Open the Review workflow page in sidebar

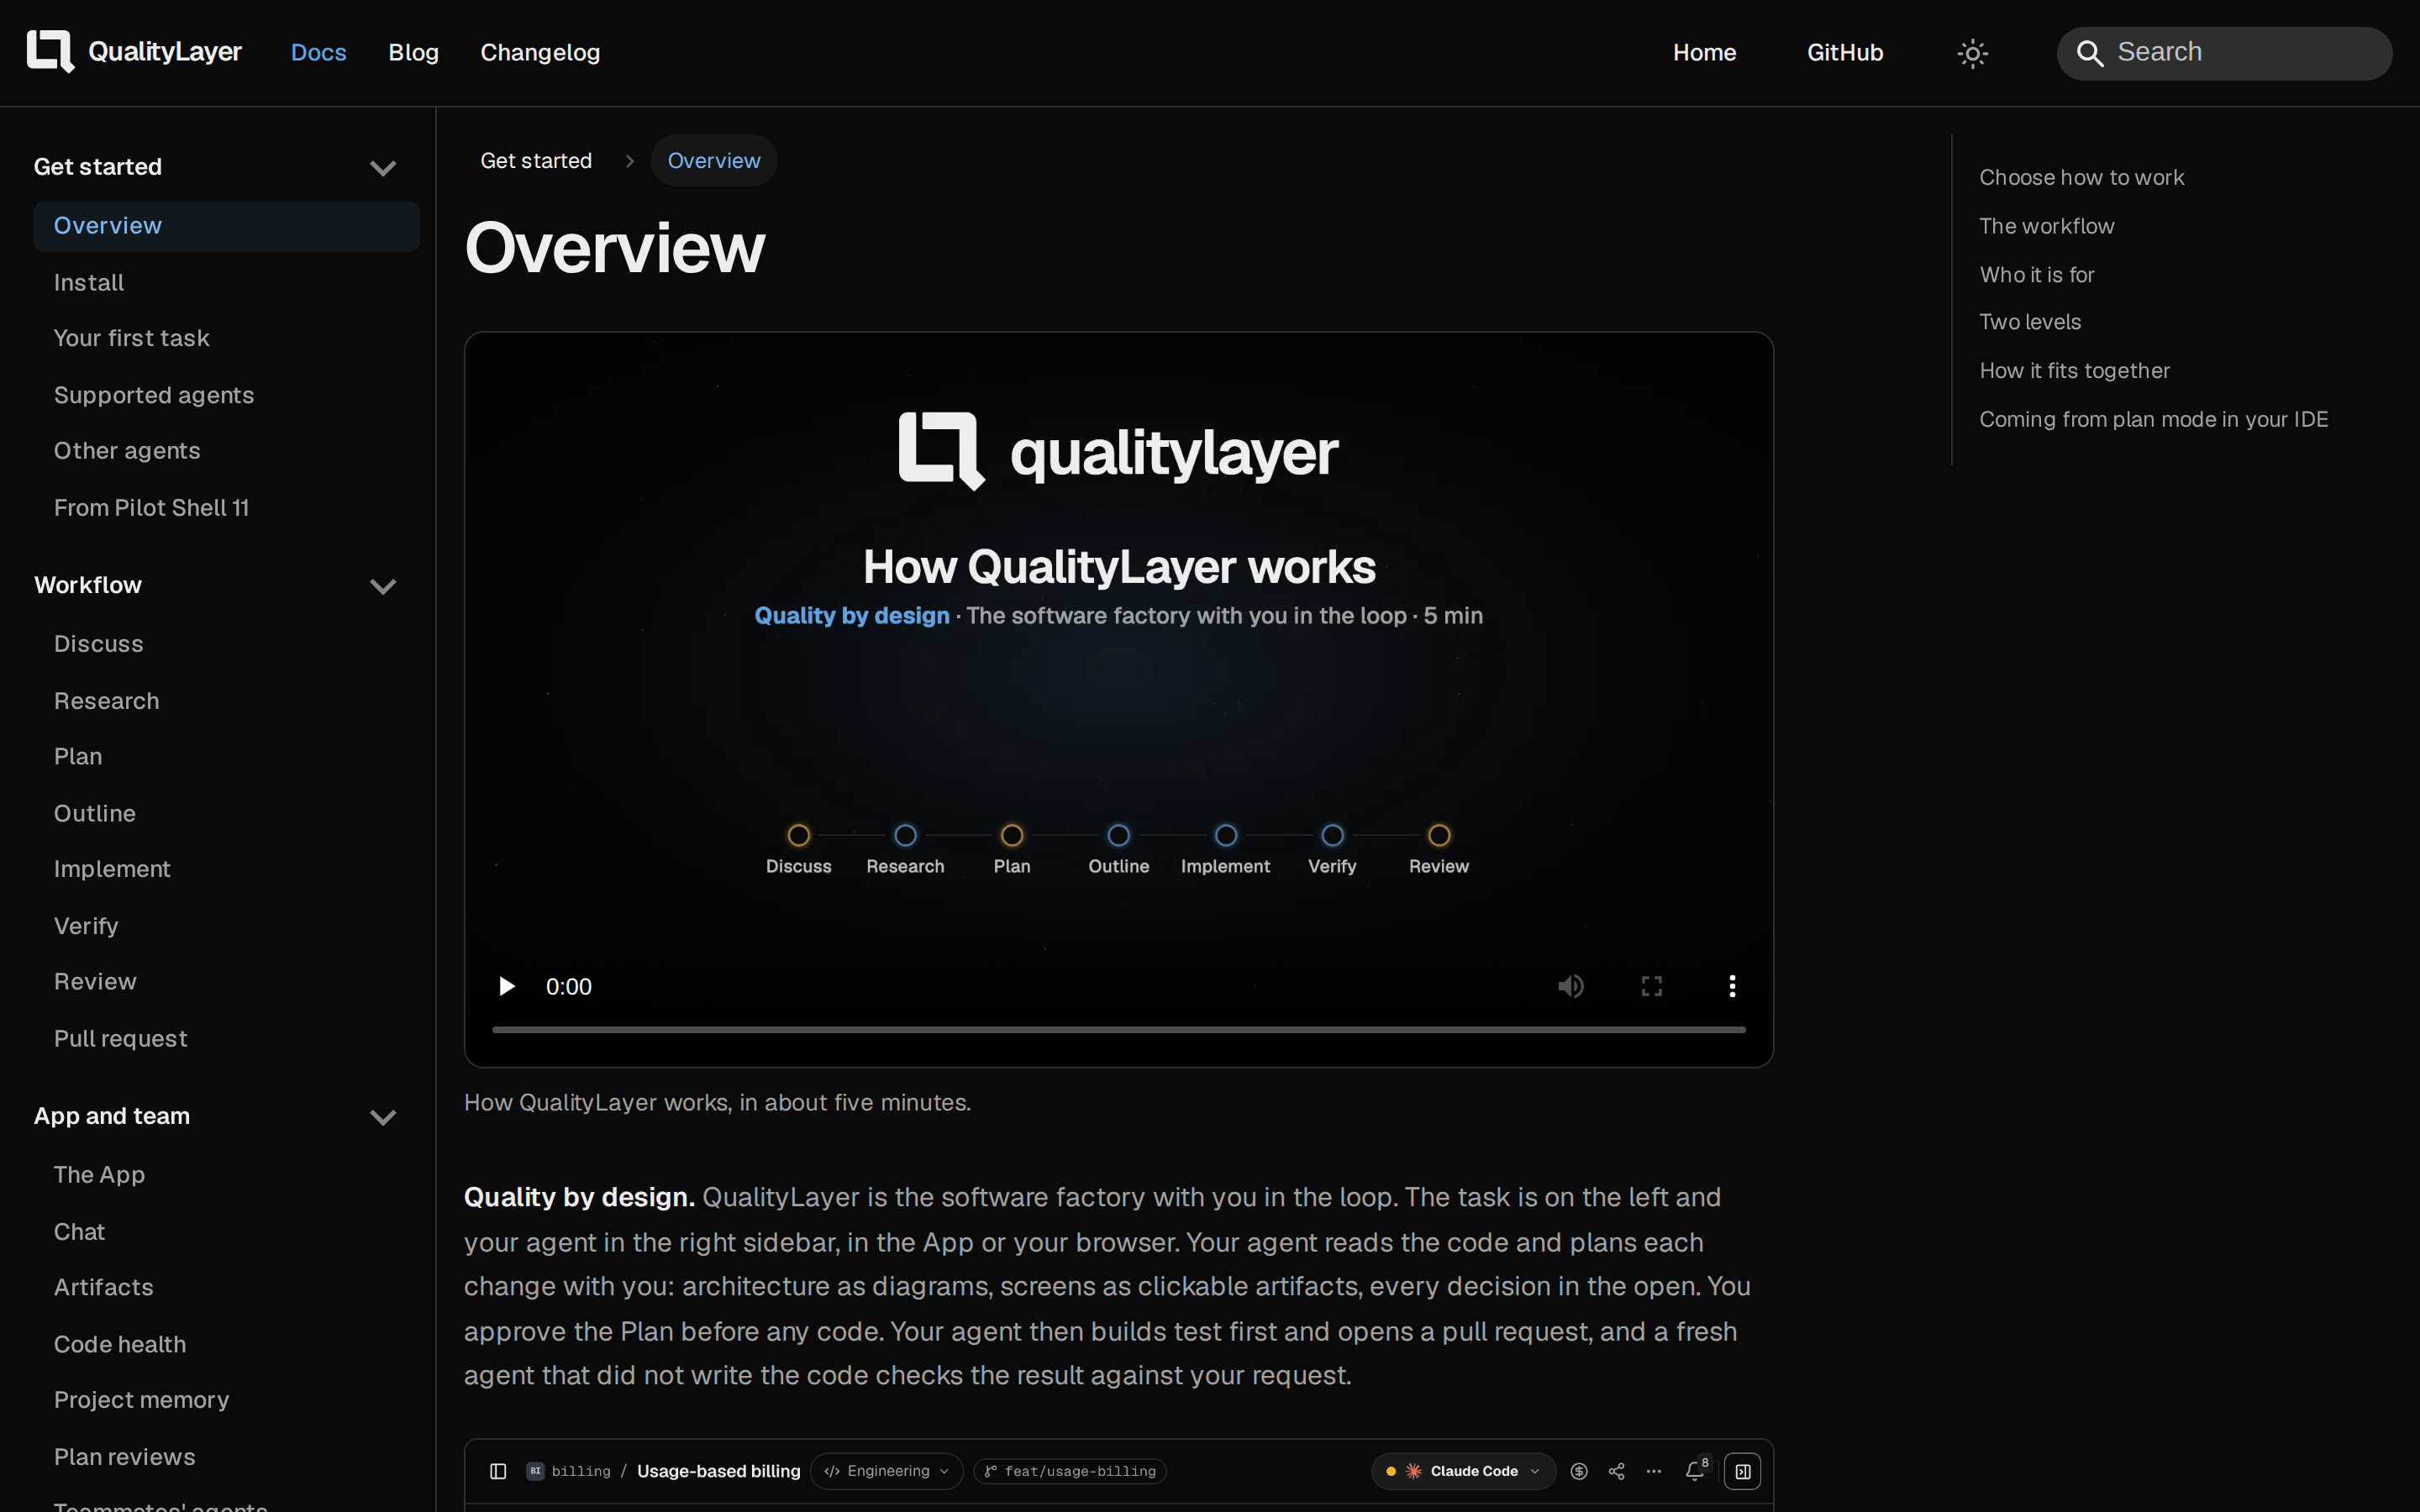tap(95, 981)
